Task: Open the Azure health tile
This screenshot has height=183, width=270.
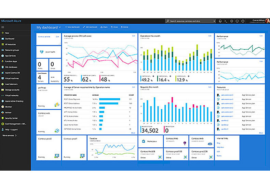Action: [49, 52]
